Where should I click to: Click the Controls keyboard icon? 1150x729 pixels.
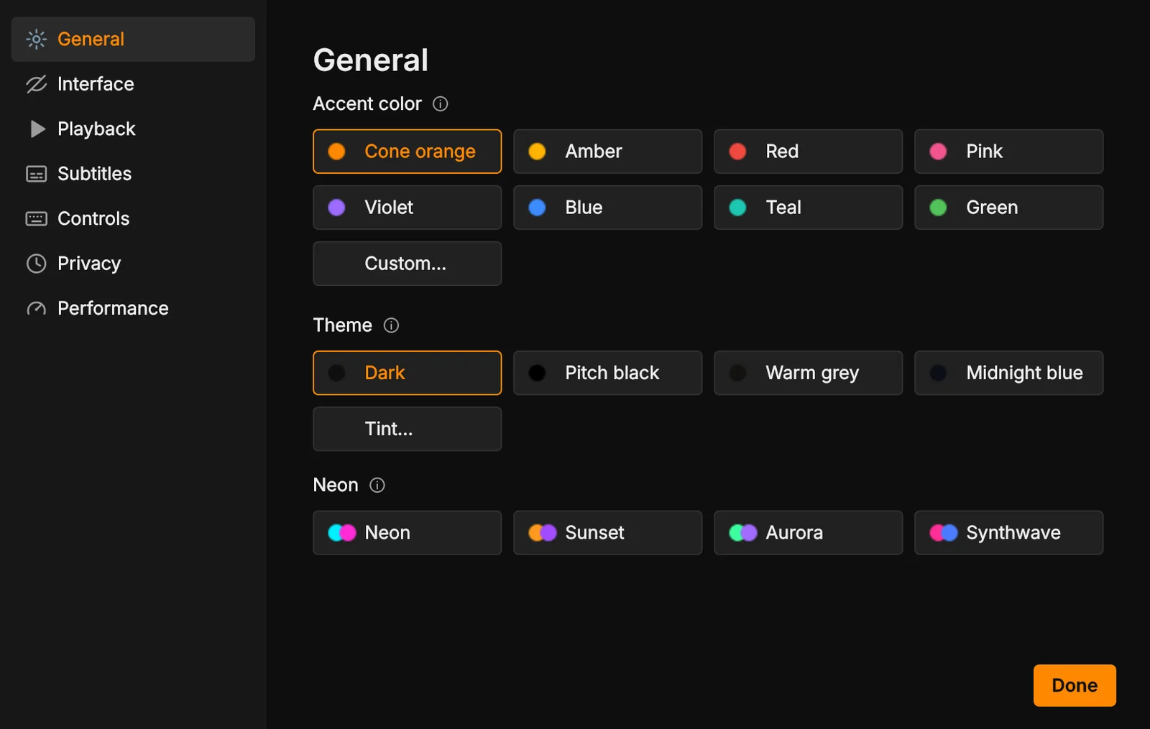(x=36, y=218)
